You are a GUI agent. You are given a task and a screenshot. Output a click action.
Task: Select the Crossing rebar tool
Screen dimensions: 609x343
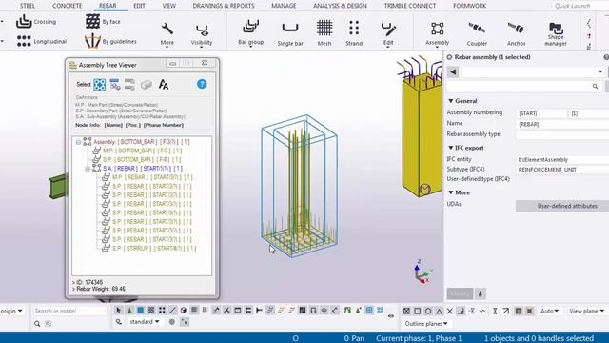36,22
